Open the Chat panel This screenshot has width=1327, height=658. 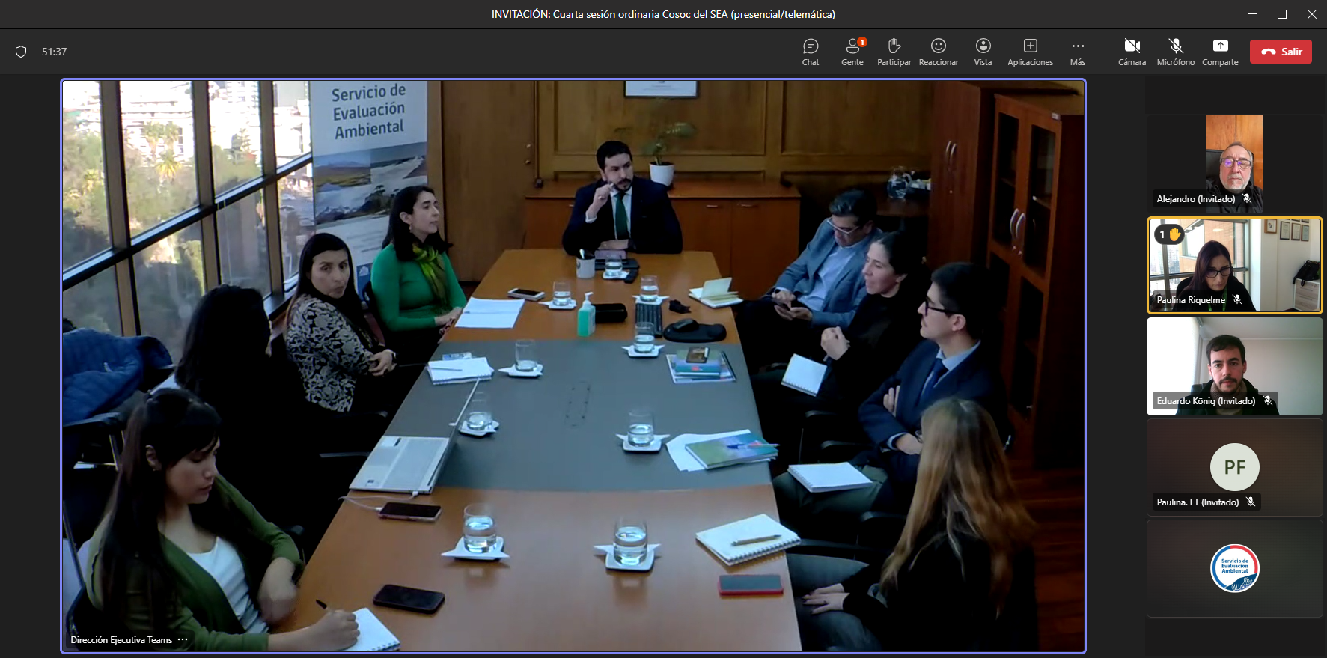pos(811,52)
